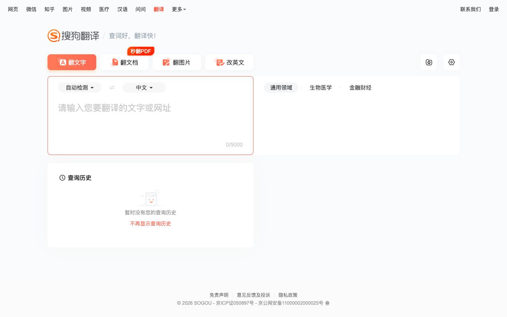Click the clock icon beside 查询历史
Image resolution: width=507 pixels, height=317 pixels.
click(63, 178)
